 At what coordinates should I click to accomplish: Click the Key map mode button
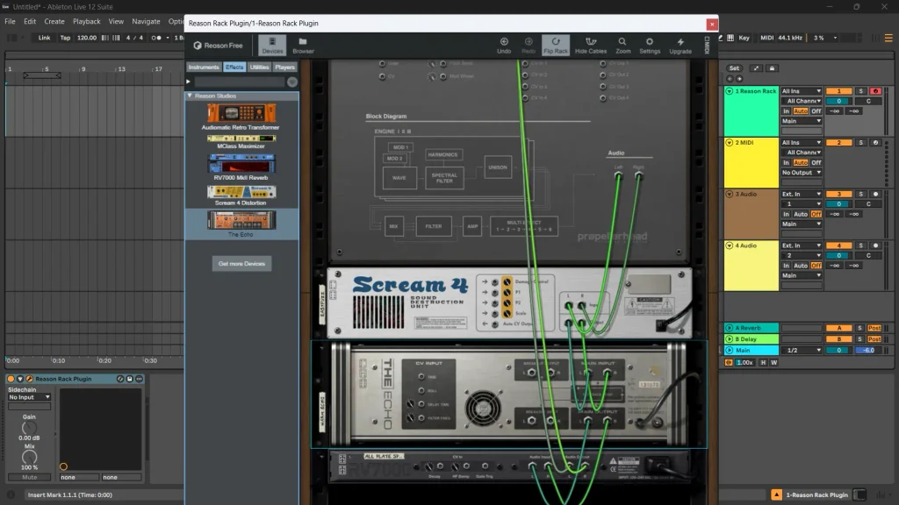tap(744, 38)
